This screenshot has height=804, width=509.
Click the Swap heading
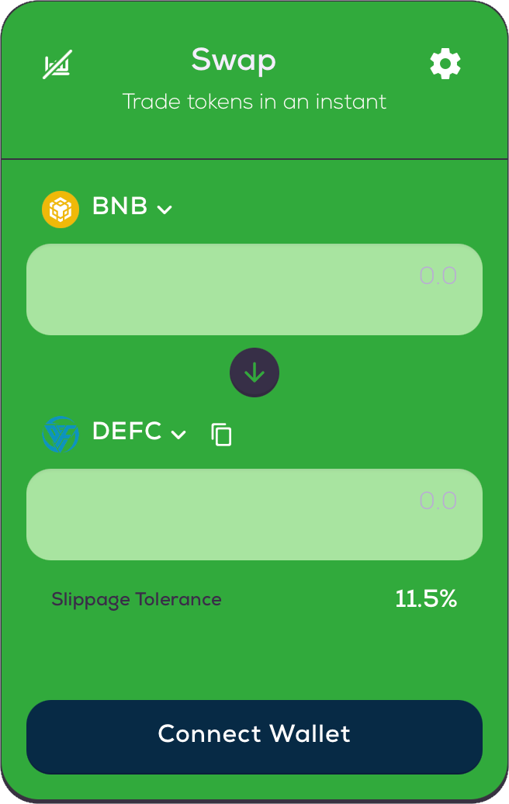[234, 61]
